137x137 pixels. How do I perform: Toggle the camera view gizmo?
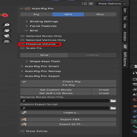click(7, 36)
